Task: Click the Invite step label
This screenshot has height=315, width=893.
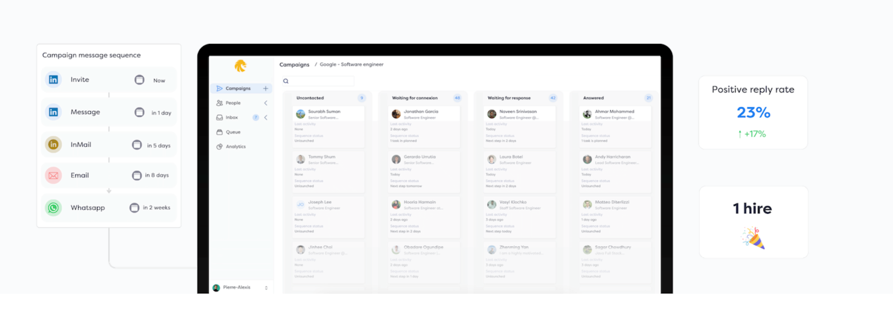Action: [80, 80]
